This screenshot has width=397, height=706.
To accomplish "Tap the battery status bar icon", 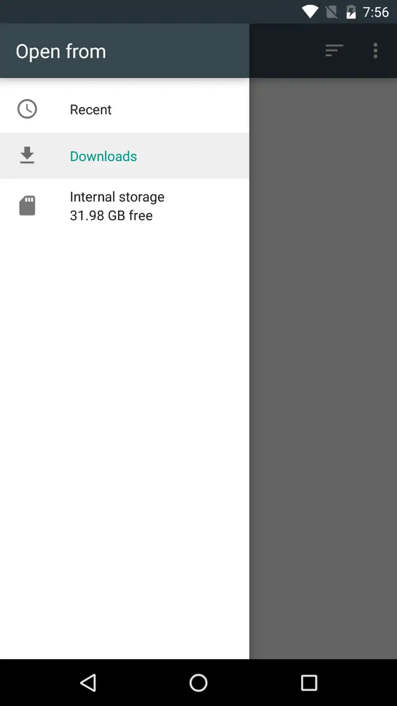I will [x=351, y=12].
